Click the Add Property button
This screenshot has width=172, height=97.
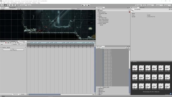[x=13, y=50]
